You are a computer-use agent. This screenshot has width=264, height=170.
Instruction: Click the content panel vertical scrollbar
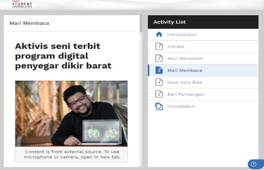click(141, 24)
